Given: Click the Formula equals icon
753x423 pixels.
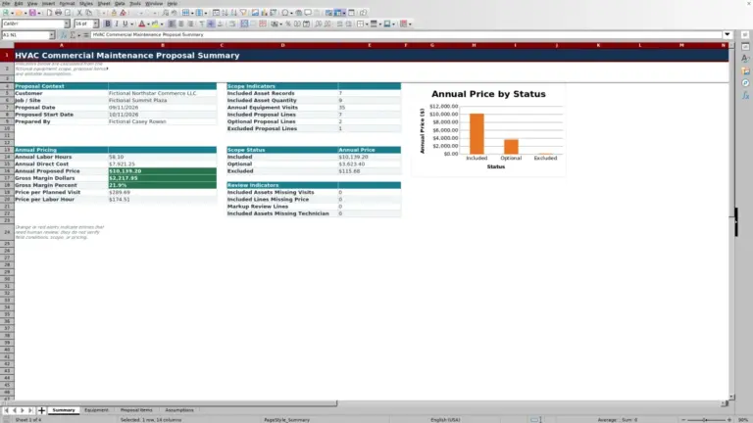Looking at the screenshot, I should 86,35.
